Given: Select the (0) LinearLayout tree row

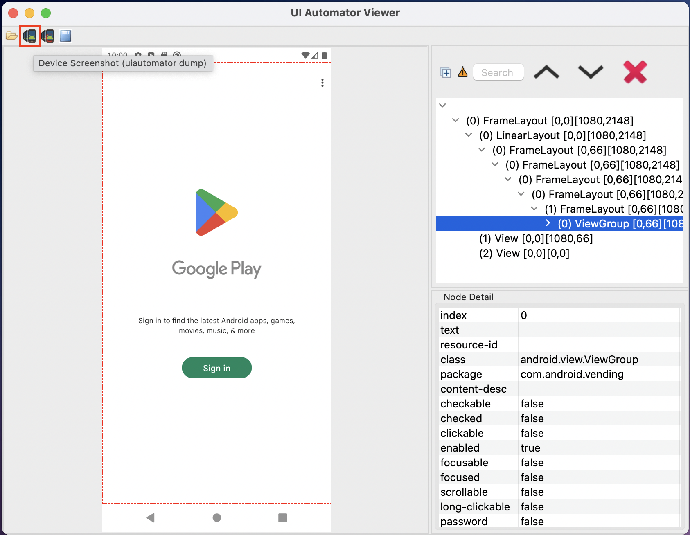Looking at the screenshot, I should pos(562,135).
